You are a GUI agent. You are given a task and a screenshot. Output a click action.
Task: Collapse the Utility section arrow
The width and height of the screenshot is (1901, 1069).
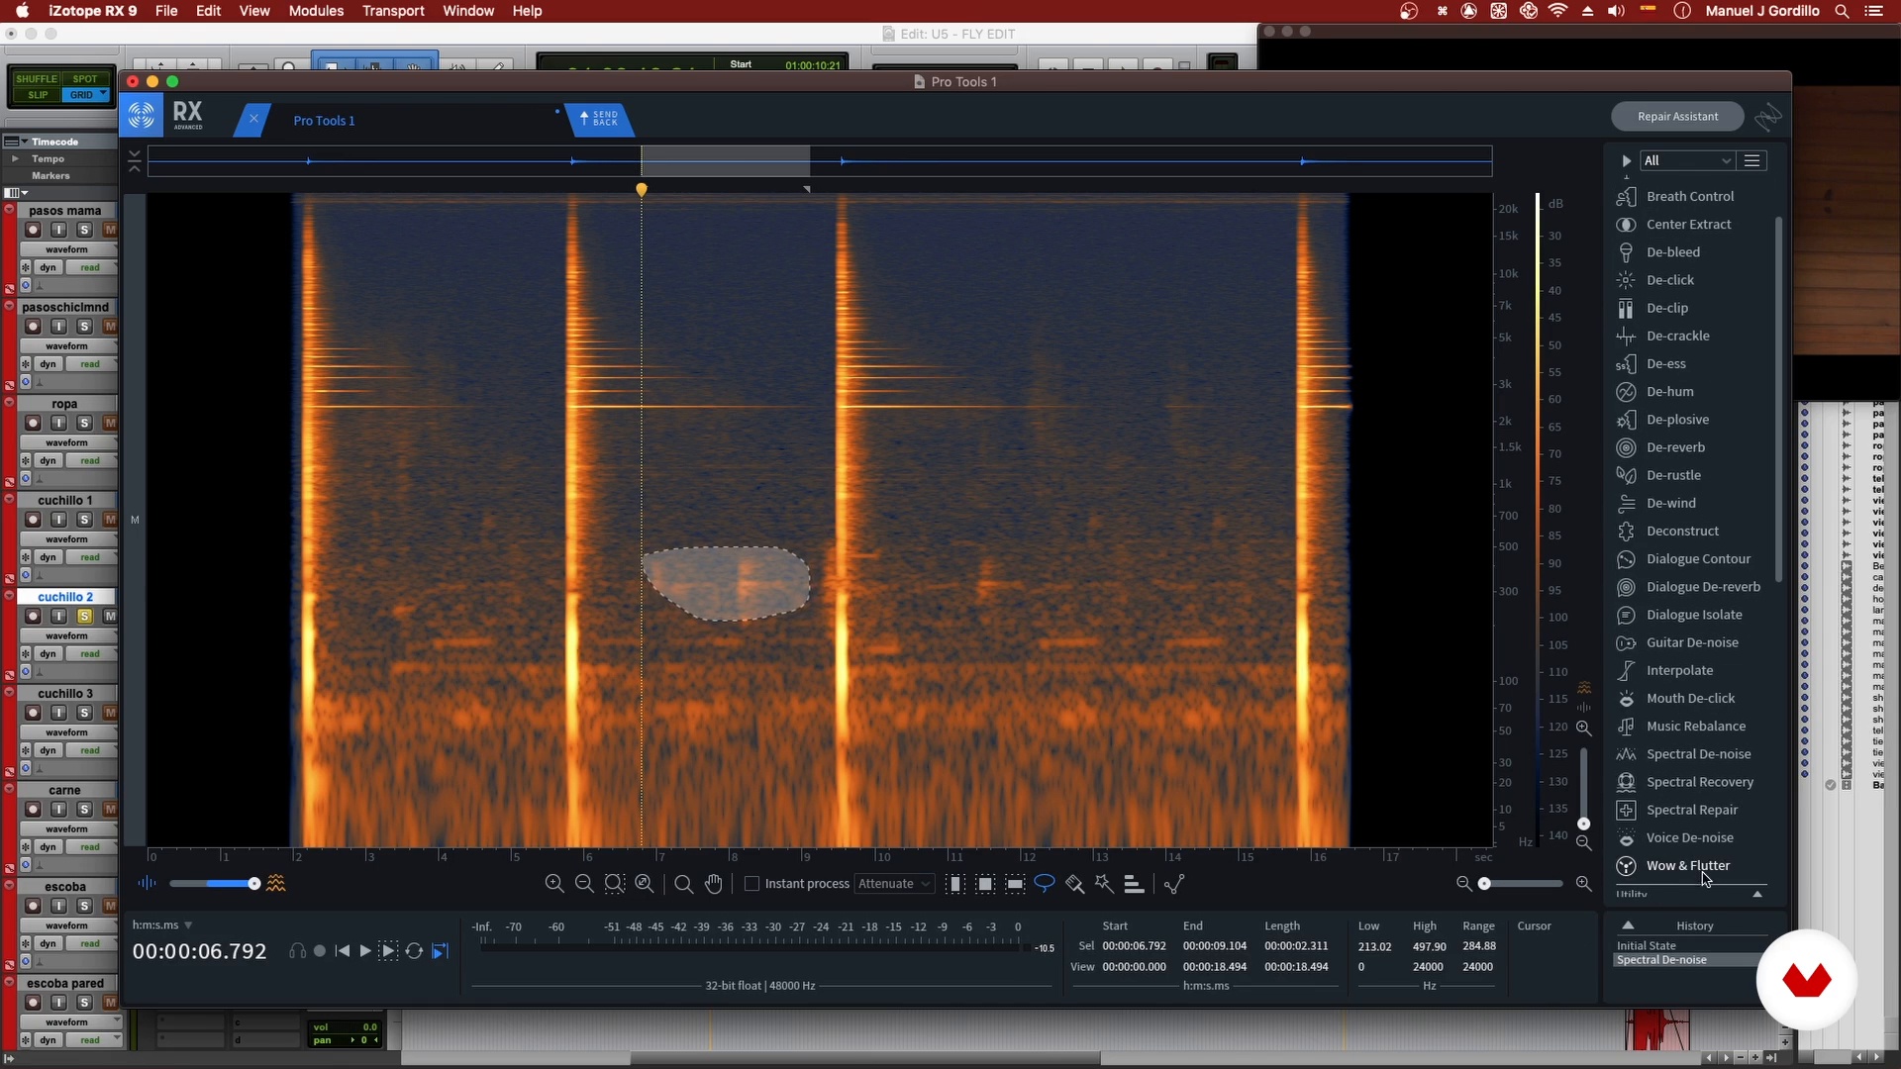tap(1757, 894)
